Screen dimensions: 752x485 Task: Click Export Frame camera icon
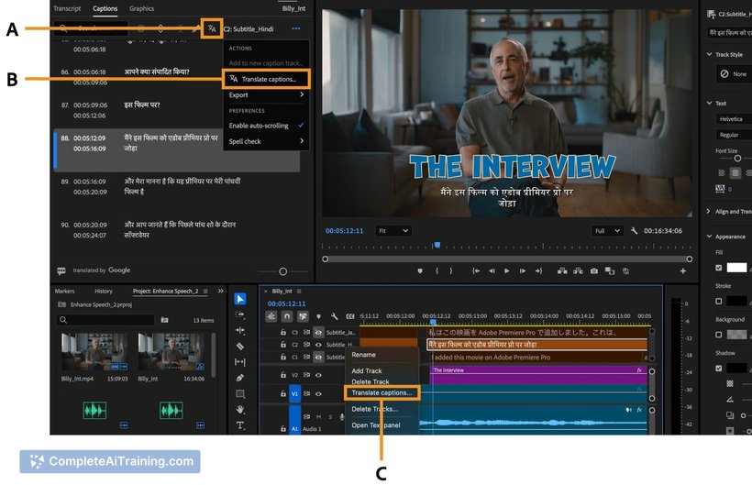pos(593,270)
